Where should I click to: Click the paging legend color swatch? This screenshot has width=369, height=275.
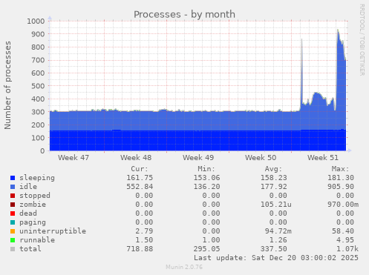coord(13,222)
